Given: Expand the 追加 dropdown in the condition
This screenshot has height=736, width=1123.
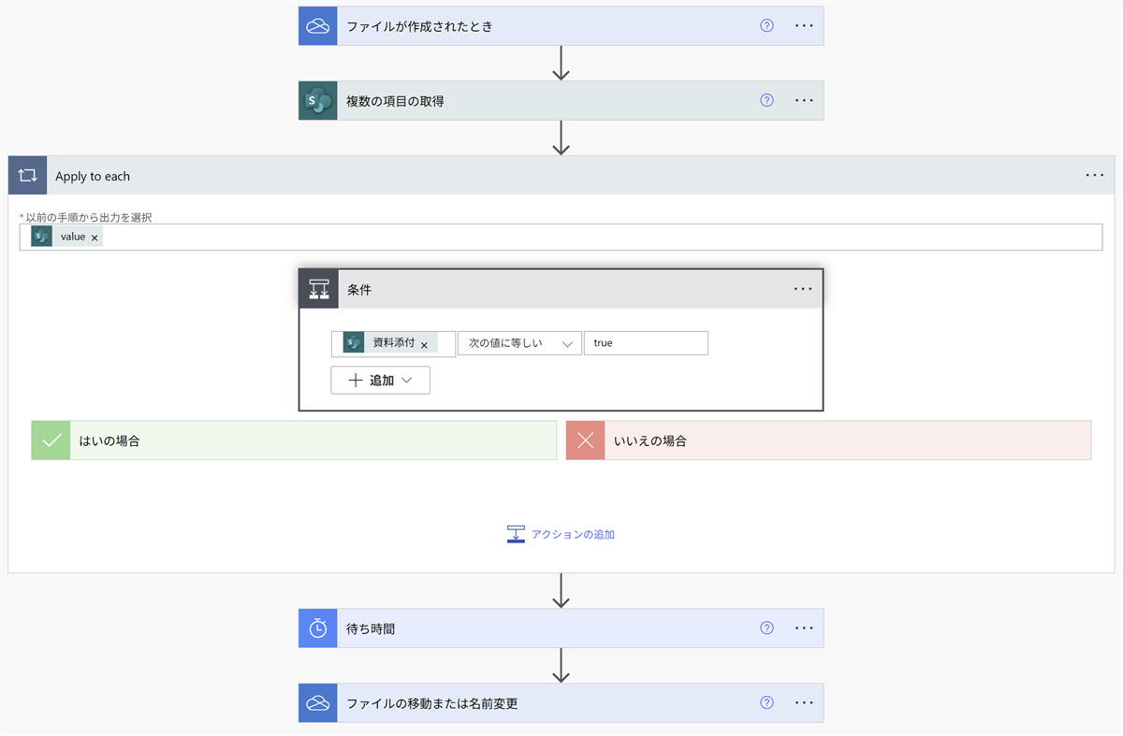Looking at the screenshot, I should 380,381.
